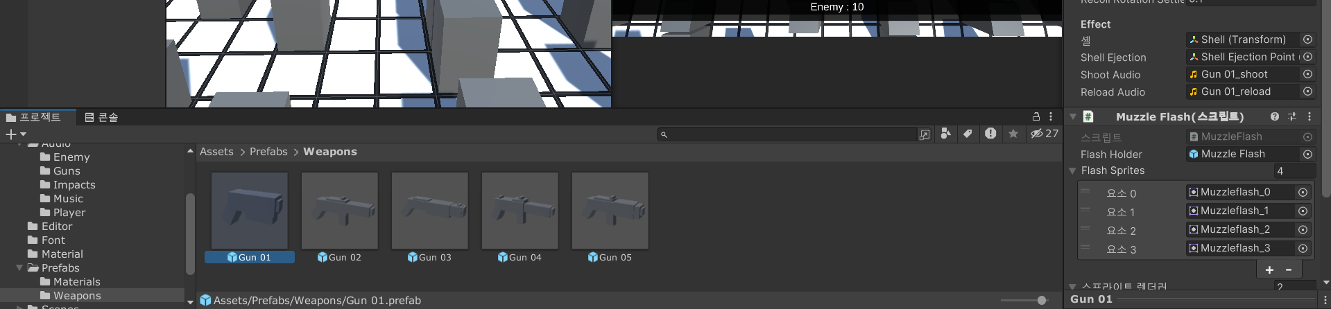The height and width of the screenshot is (309, 1331).
Task: Select the Gun 02 prefab thumbnail
Action: pos(340,211)
